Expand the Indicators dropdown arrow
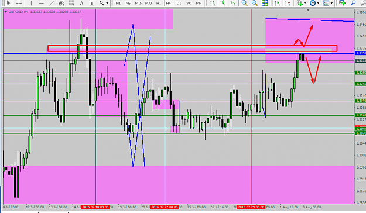Viewport: 366px width, 213px height. click(x=305, y=3)
